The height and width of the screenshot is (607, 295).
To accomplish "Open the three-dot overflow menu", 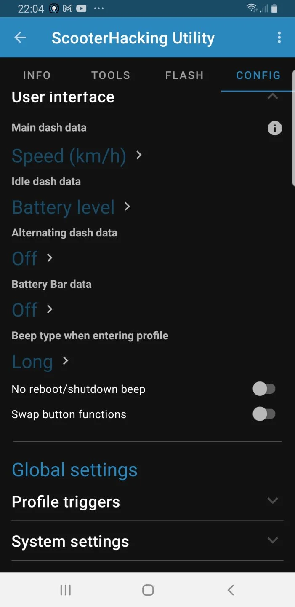I will (x=279, y=38).
